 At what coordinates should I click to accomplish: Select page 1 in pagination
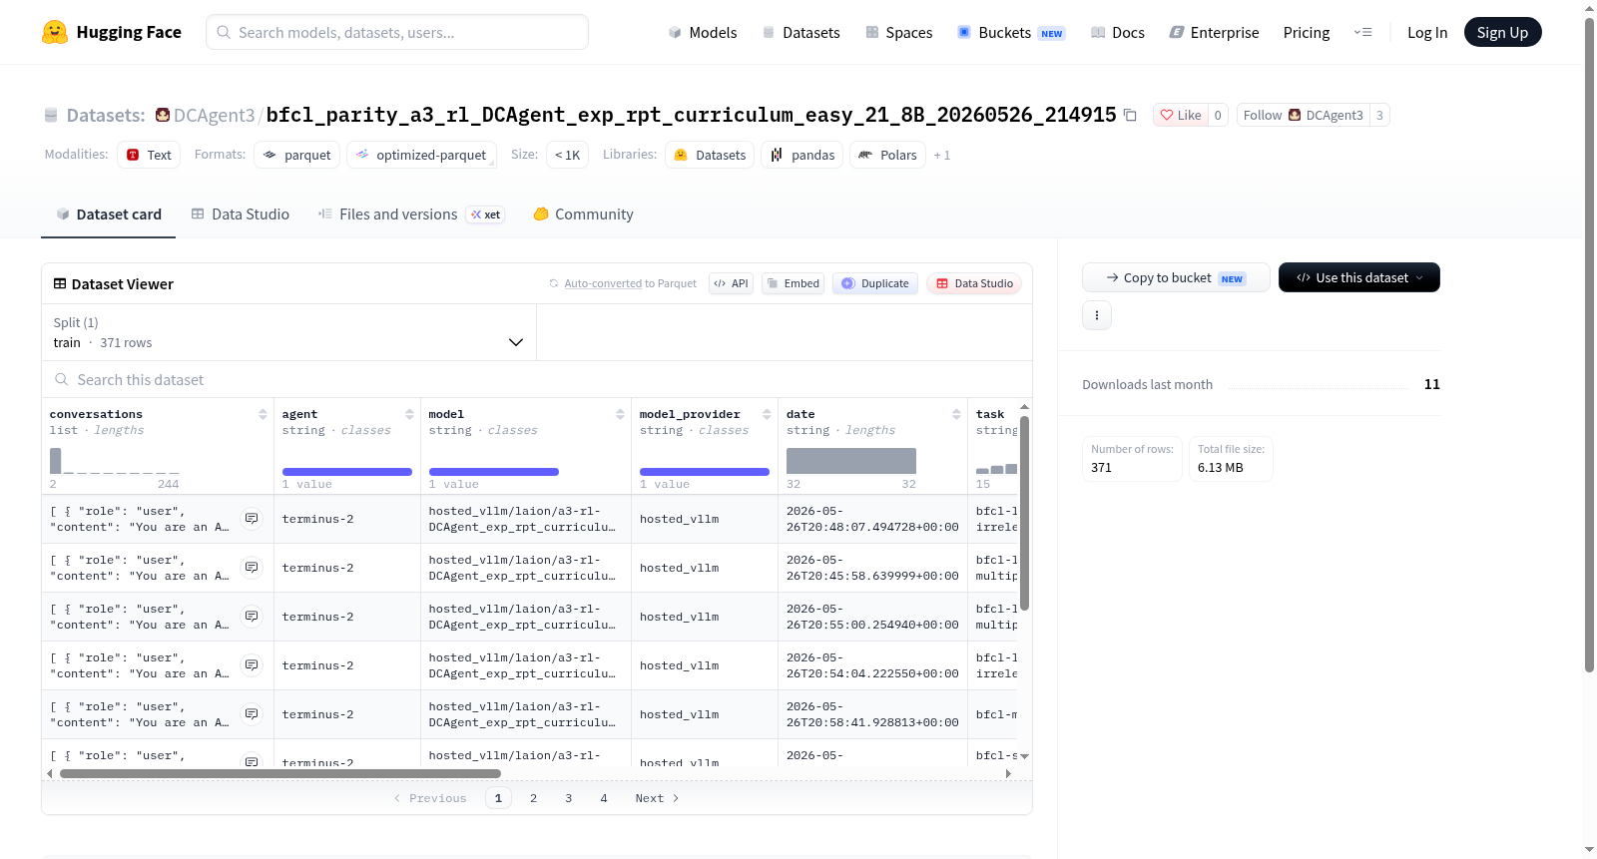(x=498, y=798)
